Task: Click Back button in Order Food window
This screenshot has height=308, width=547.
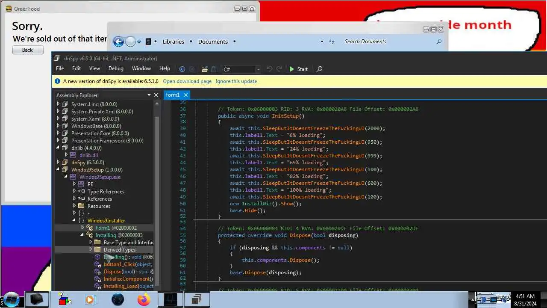Action: [x=27, y=50]
